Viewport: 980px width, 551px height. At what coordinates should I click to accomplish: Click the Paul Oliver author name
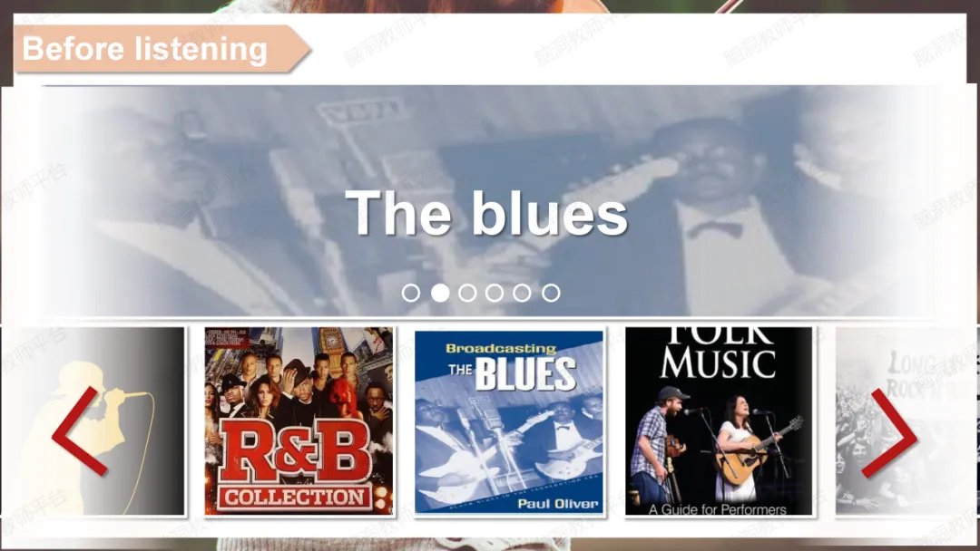click(x=557, y=504)
